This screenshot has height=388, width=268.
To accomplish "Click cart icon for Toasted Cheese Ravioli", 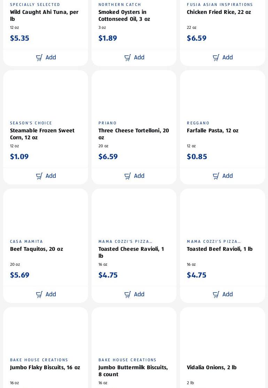I will [x=127, y=295].
